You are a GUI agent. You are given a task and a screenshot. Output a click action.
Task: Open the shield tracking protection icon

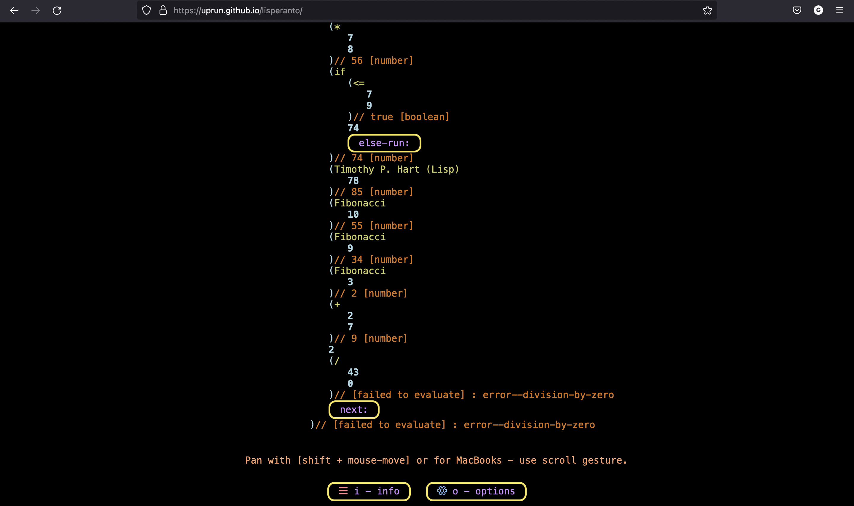(x=146, y=11)
